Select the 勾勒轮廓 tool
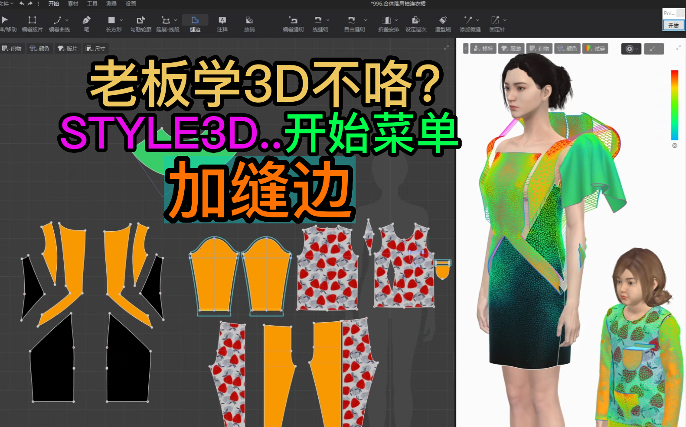Screen dimensions: 686x427 140,24
